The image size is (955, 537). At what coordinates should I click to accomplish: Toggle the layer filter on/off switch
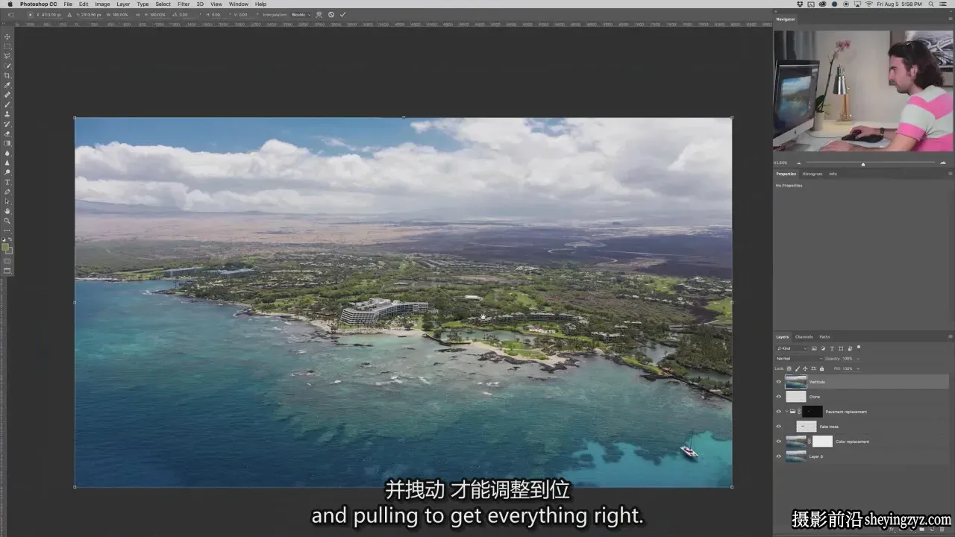click(x=859, y=347)
